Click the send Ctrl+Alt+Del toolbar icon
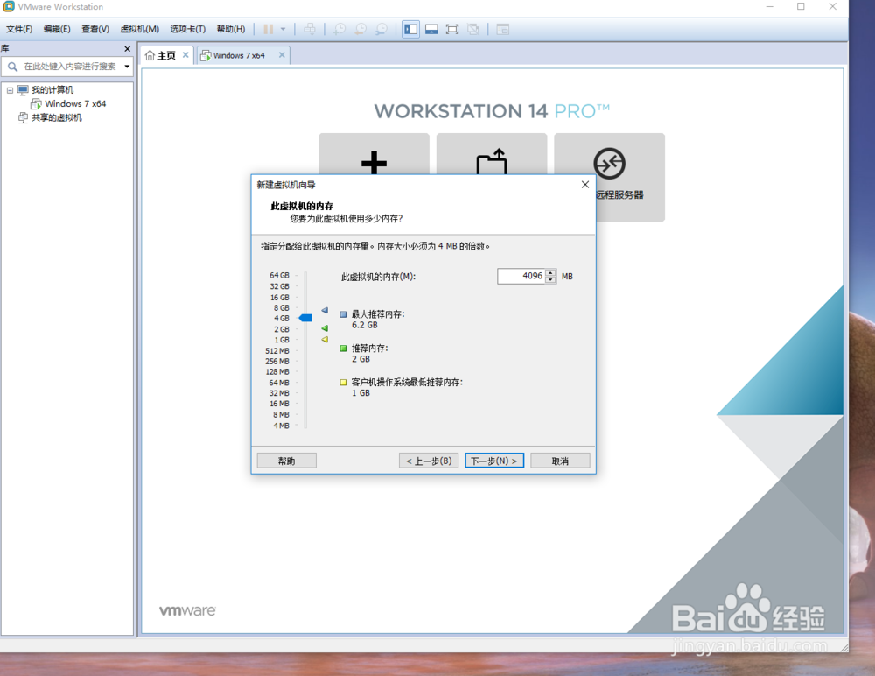Screen dimensions: 875x676 [310, 29]
